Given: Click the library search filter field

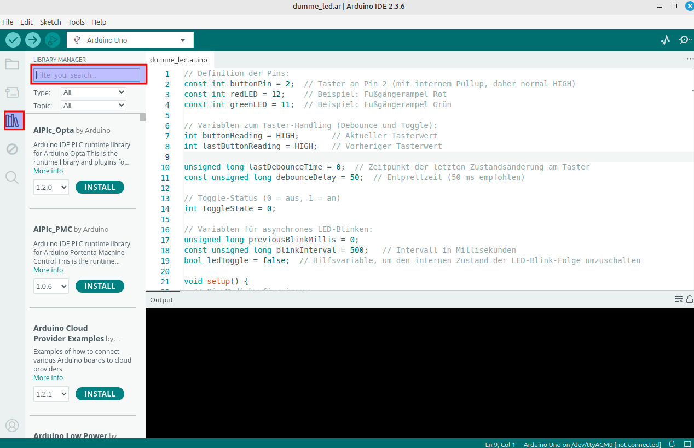Looking at the screenshot, I should pyautogui.click(x=86, y=75).
